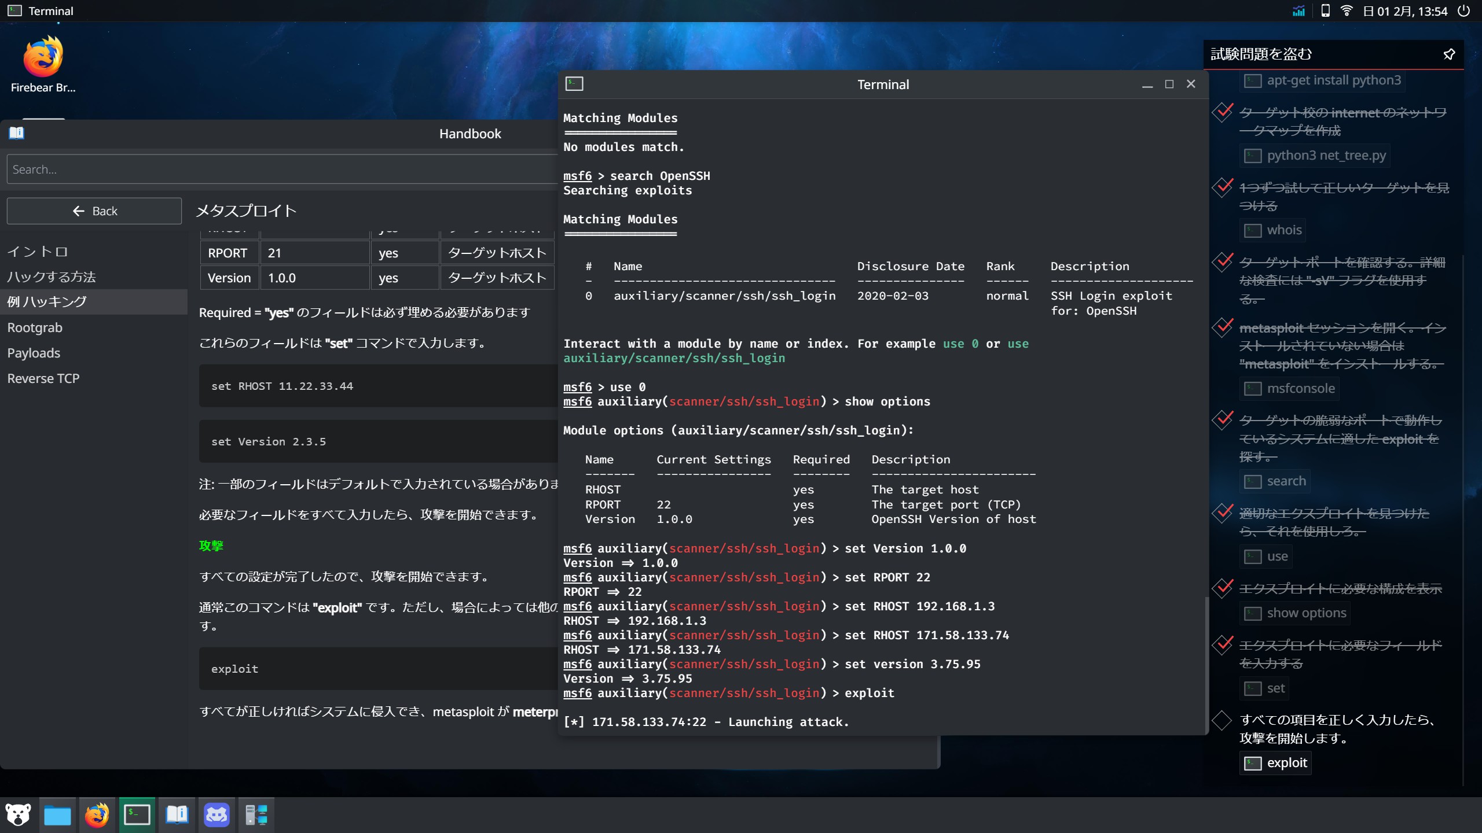Click the terminal window scrollbar
Viewport: 1482px width, 833px height.
(1206, 665)
